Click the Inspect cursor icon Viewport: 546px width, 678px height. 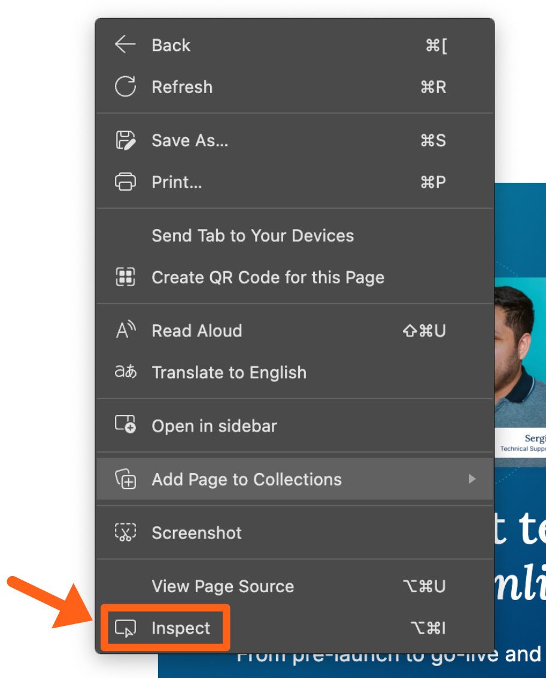[125, 628]
